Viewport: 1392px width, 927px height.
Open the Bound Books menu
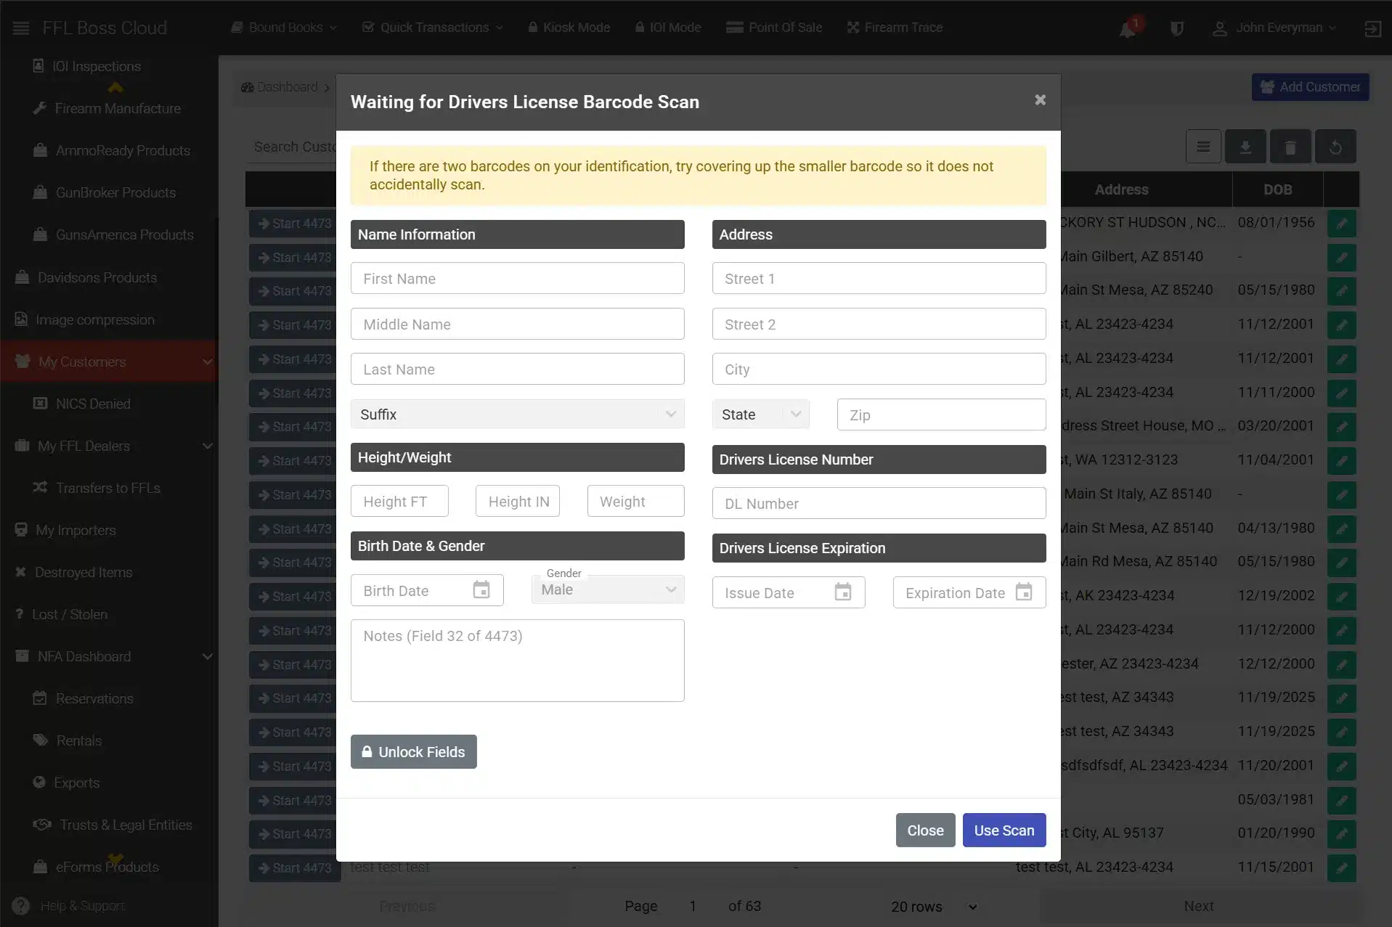click(284, 28)
